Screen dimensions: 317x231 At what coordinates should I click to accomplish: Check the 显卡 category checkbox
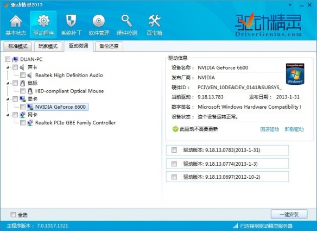click(15, 99)
